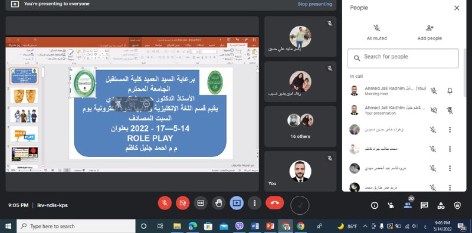Select slide 4 ROLE PLAY thumbnail in PowerPoint

[x=24, y=134]
